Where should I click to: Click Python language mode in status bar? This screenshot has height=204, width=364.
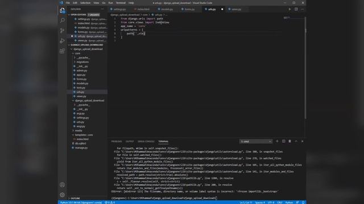[x=289, y=202]
